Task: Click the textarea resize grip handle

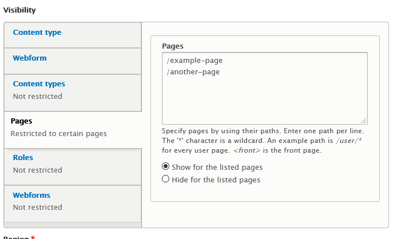Action: [x=364, y=121]
